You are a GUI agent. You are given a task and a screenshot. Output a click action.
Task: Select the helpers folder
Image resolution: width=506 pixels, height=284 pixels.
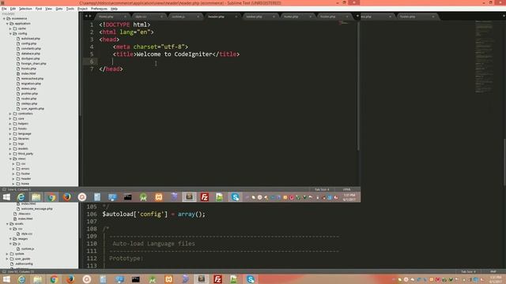click(x=23, y=124)
